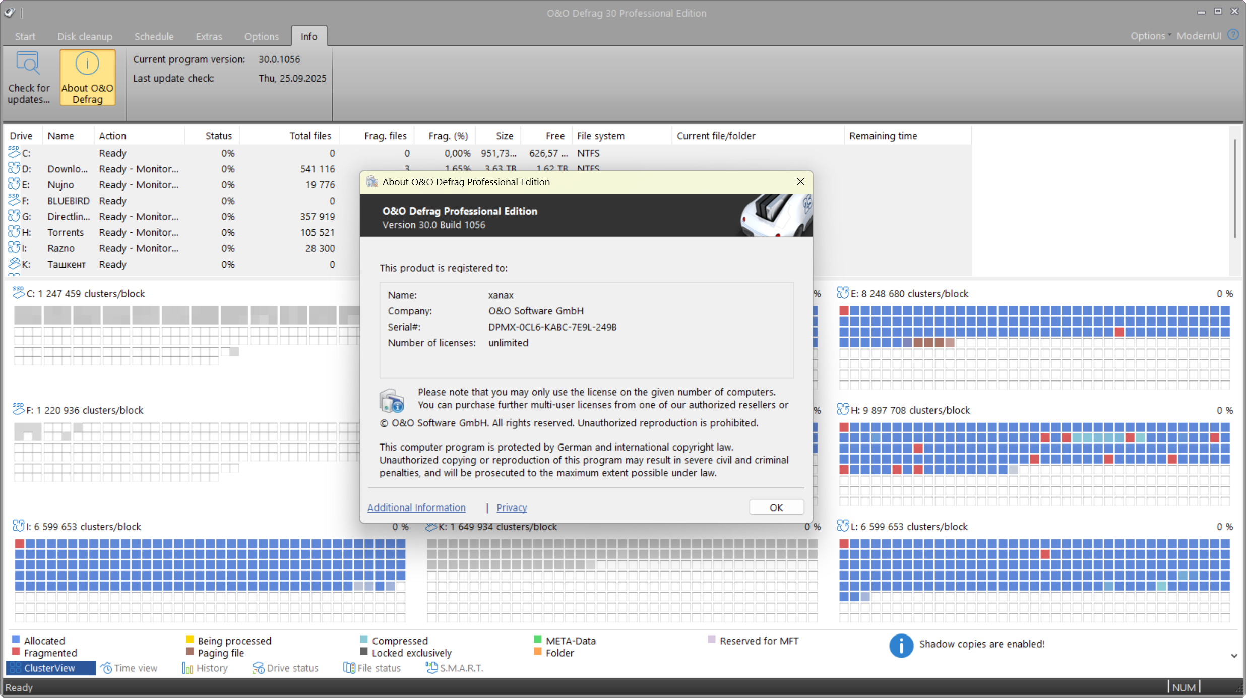Open the File status view
Viewport: 1246px width, 698px height.
click(372, 668)
